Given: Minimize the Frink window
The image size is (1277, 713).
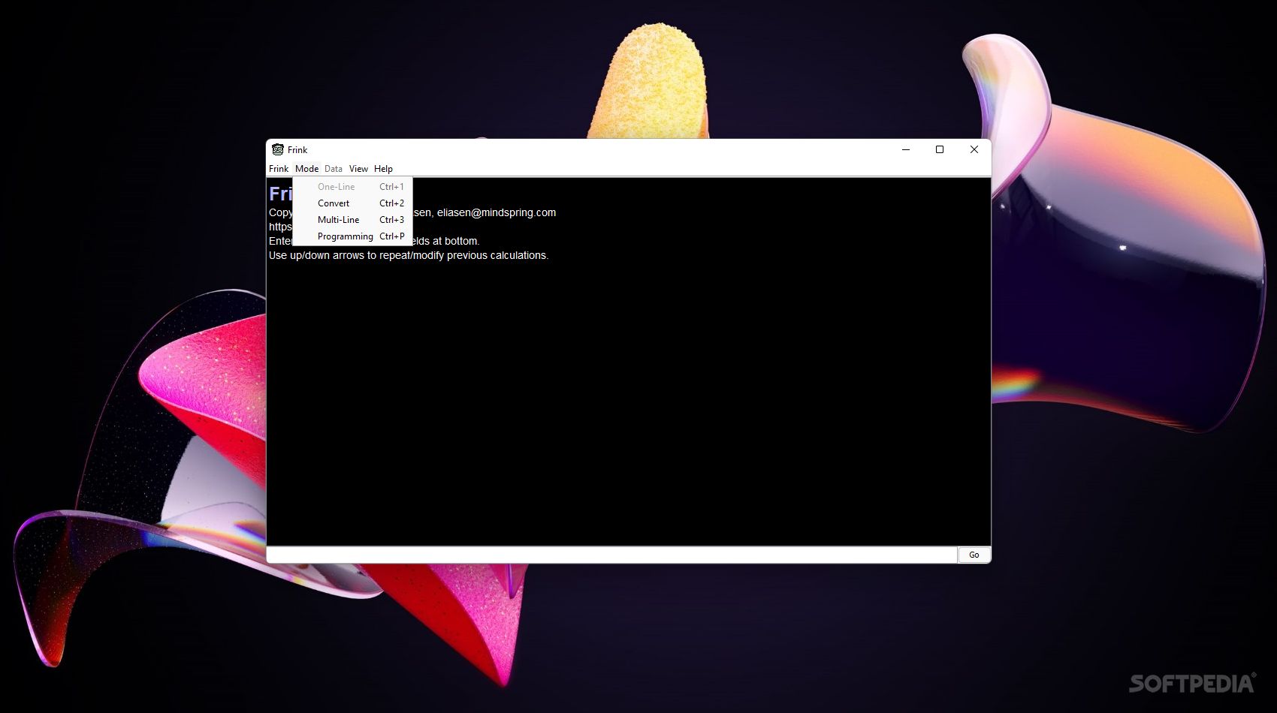Looking at the screenshot, I should click(906, 149).
